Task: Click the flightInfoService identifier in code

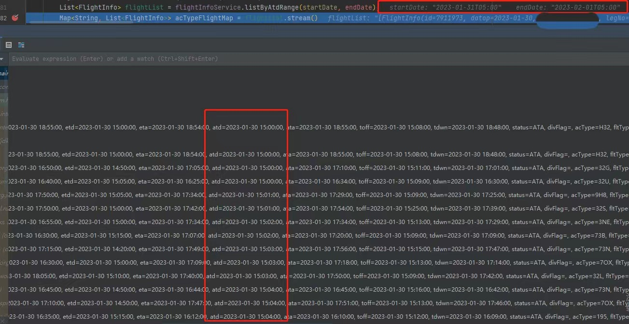Action: pos(207,7)
